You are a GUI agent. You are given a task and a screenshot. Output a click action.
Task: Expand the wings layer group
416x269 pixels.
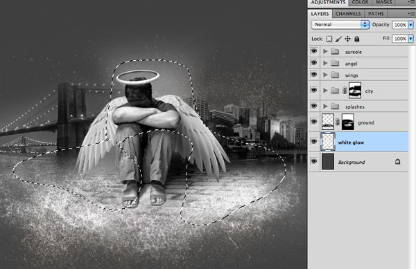pyautogui.click(x=325, y=75)
